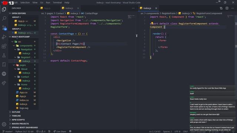237x133 pixels.
Task: Expand the Outline section
Action: pos(23,112)
